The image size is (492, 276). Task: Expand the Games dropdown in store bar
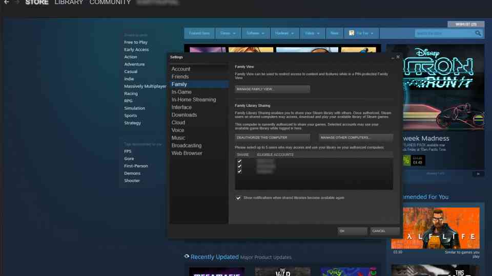[x=228, y=33]
